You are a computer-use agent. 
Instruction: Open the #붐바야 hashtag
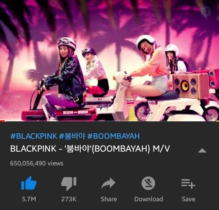[x=72, y=136]
